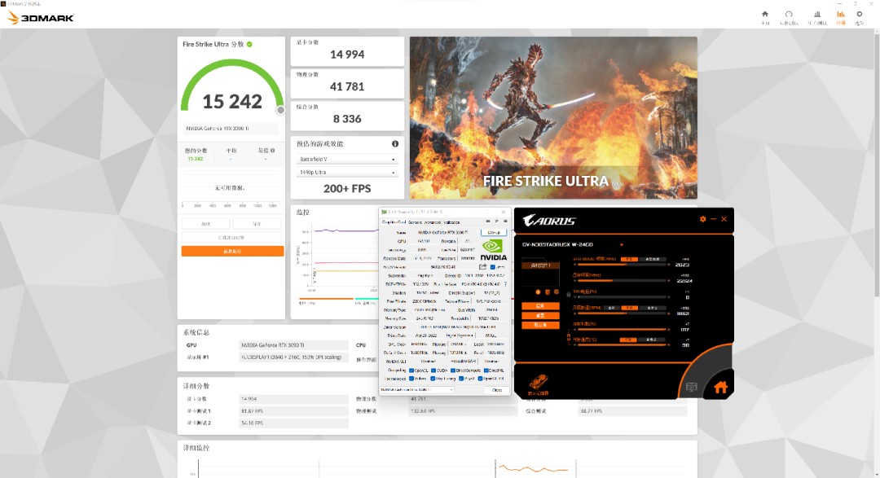Click the orange run-again button in 3DMark
This screenshot has height=478, width=880.
[x=232, y=252]
